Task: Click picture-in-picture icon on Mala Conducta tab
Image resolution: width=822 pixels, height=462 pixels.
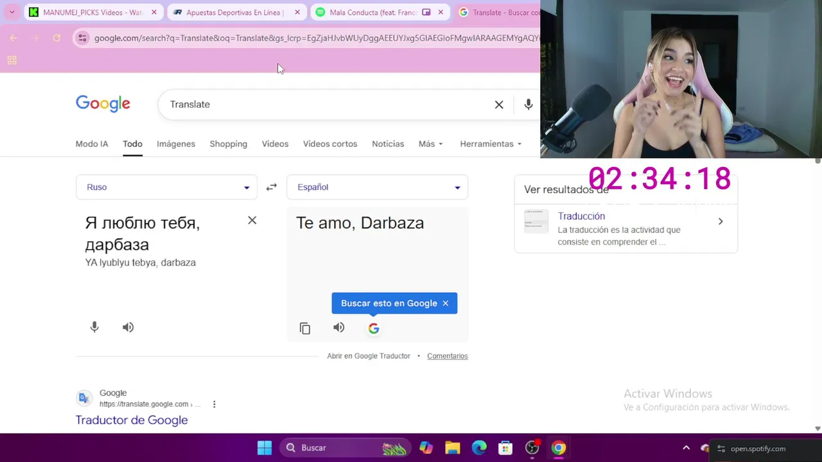Action: 426,12
